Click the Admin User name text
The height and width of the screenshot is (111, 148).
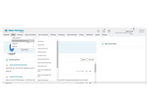[129, 31]
